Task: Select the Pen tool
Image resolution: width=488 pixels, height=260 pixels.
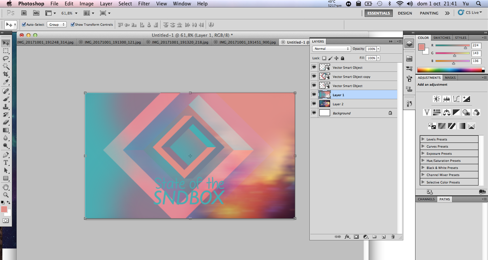Action: pos(6,155)
